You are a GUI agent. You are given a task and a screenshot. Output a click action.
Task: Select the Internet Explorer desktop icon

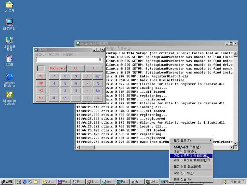coord(10,80)
